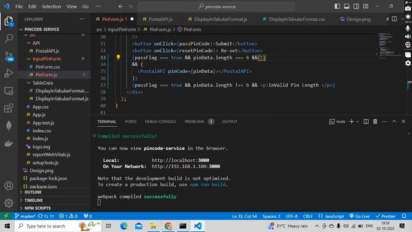Toggle Prettier formatter status
The width and height of the screenshot is (412, 232).
(x=386, y=216)
